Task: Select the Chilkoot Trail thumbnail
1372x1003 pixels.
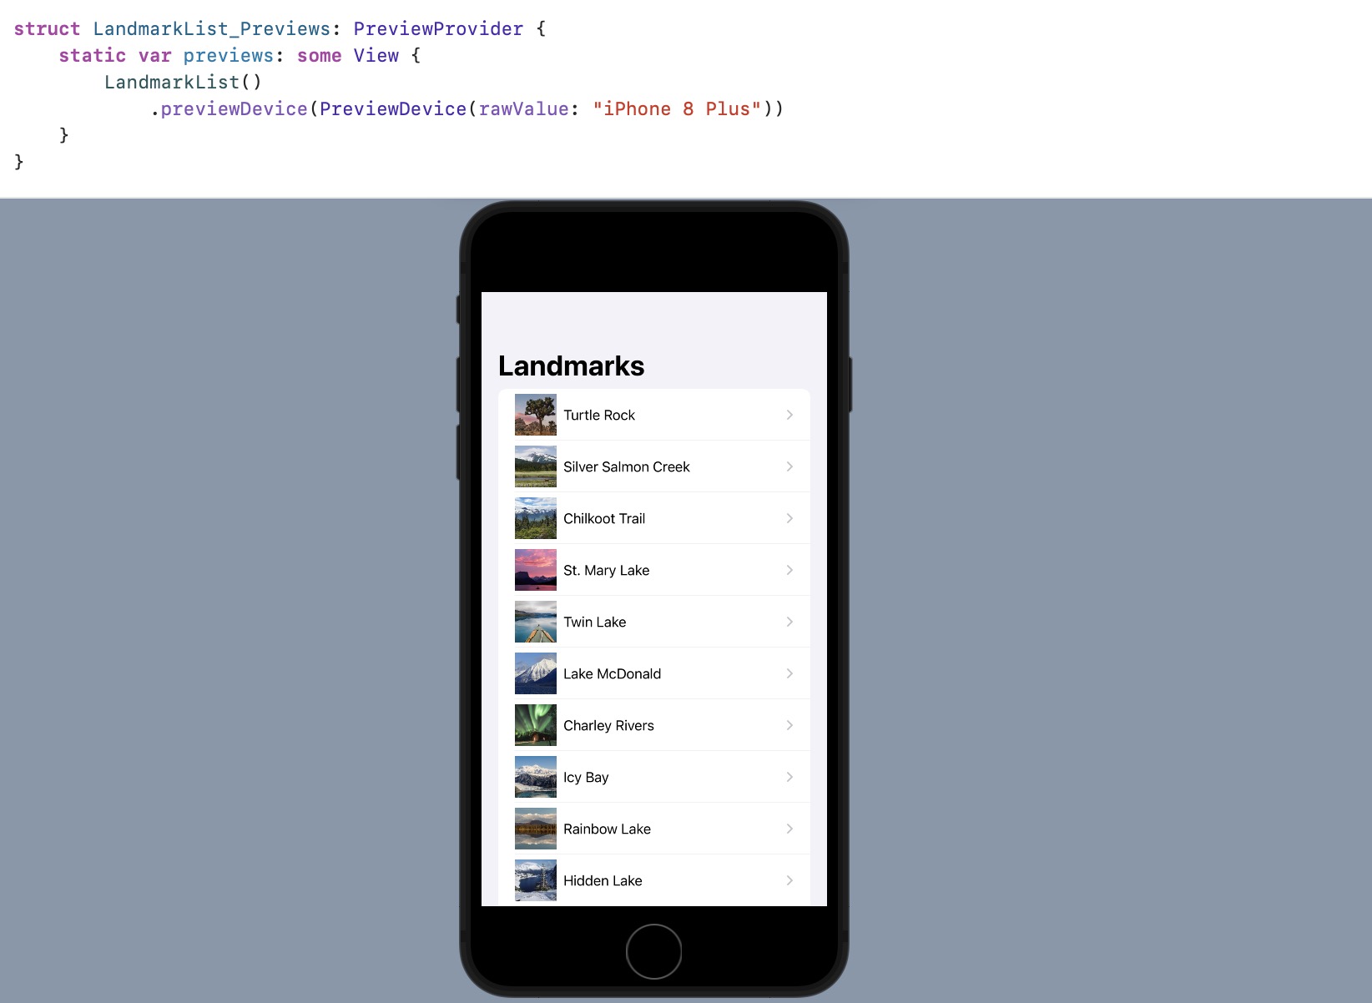Action: click(x=536, y=518)
